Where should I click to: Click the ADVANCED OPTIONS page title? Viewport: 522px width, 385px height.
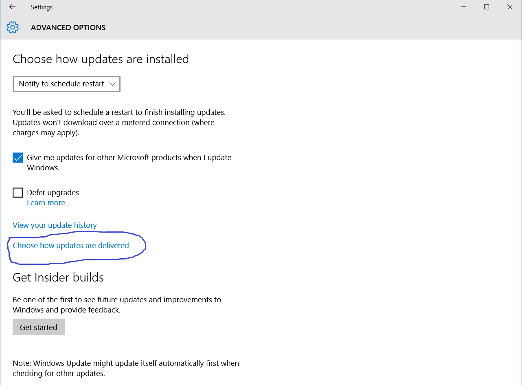[x=68, y=28]
